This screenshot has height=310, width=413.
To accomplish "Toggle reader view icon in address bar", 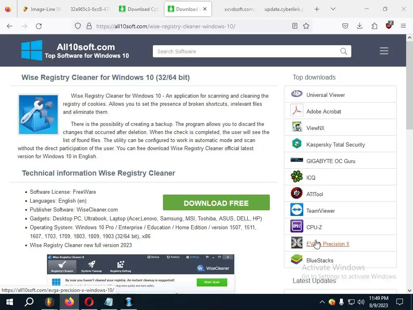I will 295,26.
